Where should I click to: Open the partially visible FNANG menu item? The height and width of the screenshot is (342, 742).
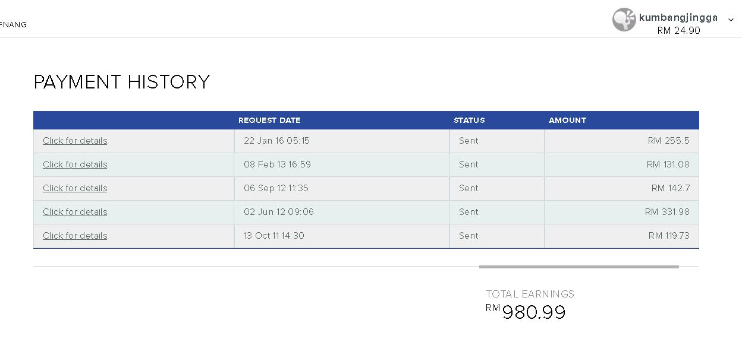pos(13,25)
